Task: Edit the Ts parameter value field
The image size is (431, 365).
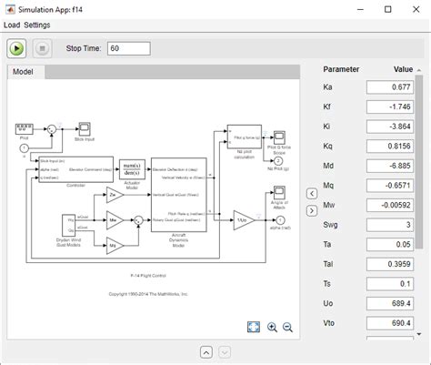Action: pos(390,284)
